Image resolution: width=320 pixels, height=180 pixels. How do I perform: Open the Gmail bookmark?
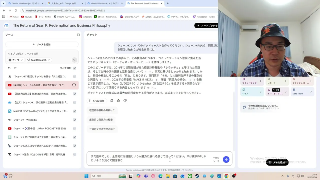tap(14, 17)
